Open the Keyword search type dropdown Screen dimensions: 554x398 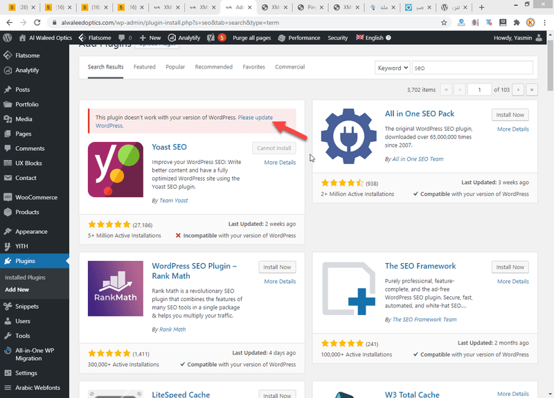click(392, 68)
